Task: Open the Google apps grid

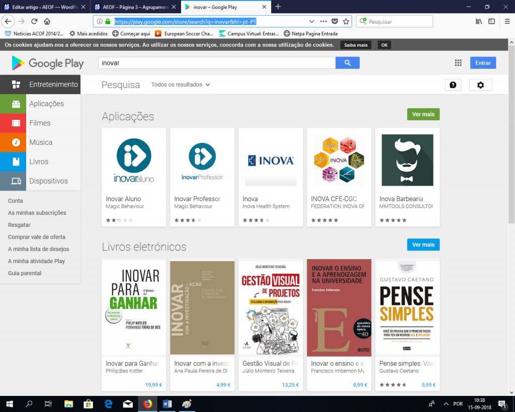Action: pos(458,63)
